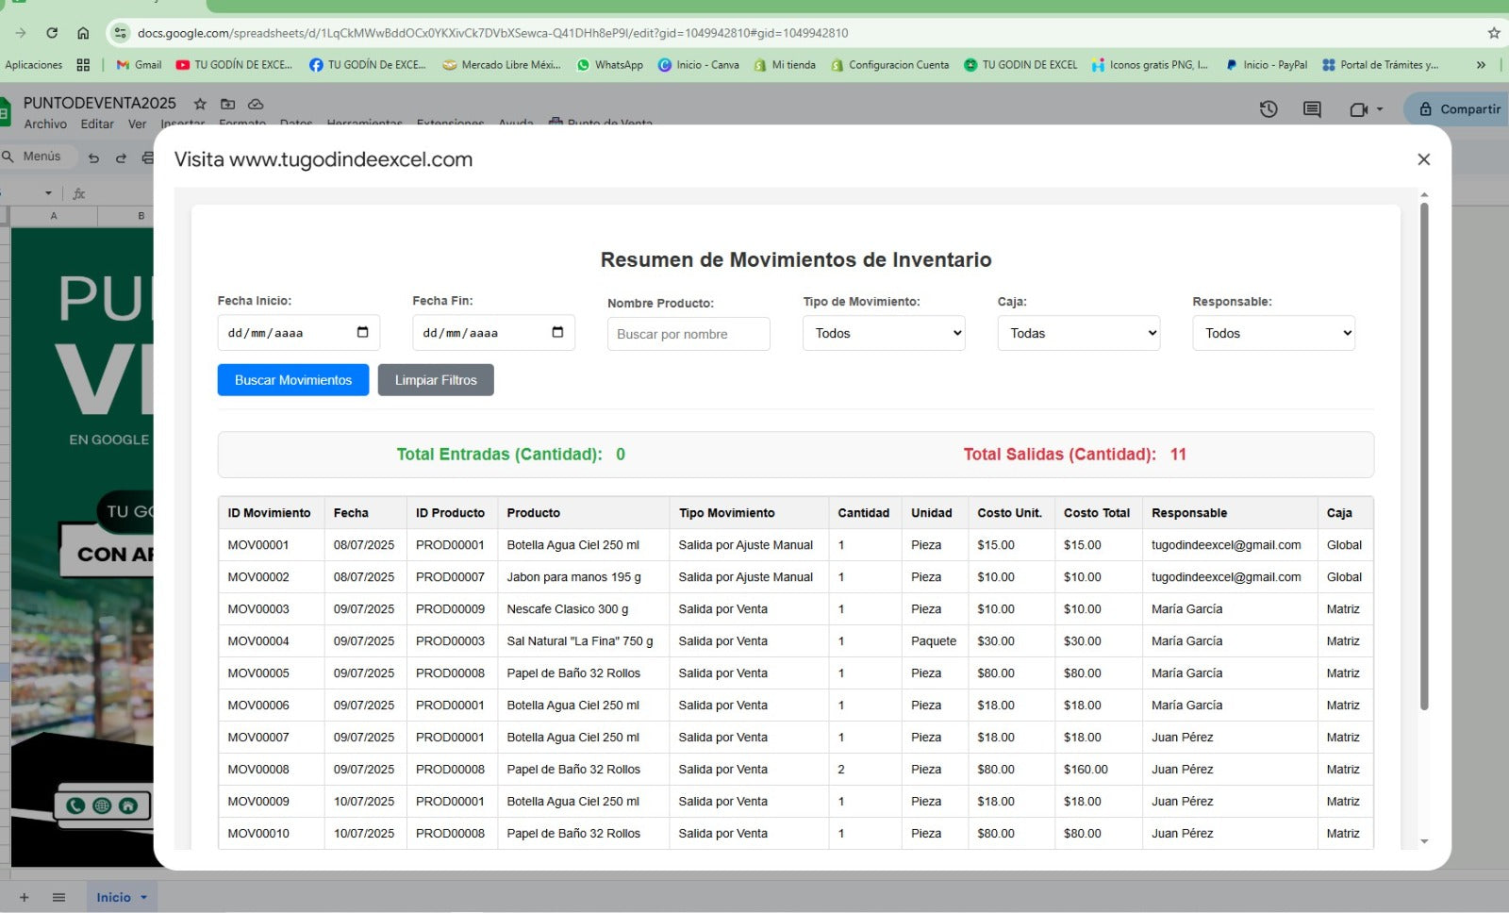
Task: Show more bookmarks with the chevron
Action: click(x=1481, y=65)
